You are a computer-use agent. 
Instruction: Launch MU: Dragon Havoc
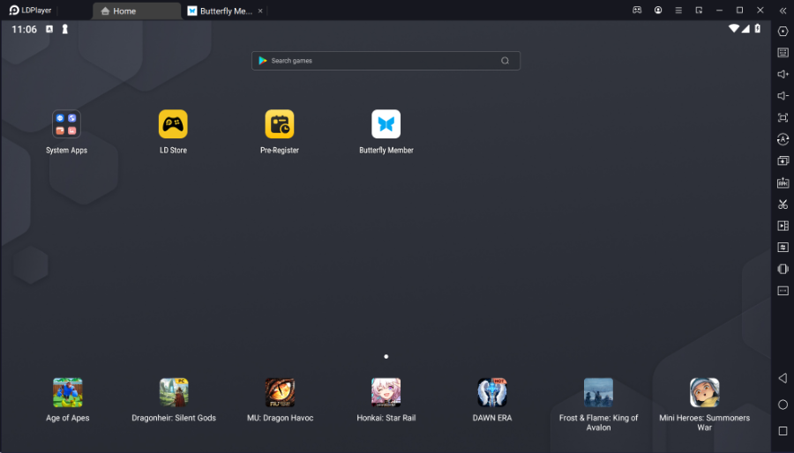point(280,392)
